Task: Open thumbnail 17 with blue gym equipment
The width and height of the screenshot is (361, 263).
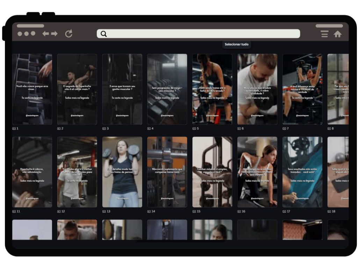Action: (302, 172)
